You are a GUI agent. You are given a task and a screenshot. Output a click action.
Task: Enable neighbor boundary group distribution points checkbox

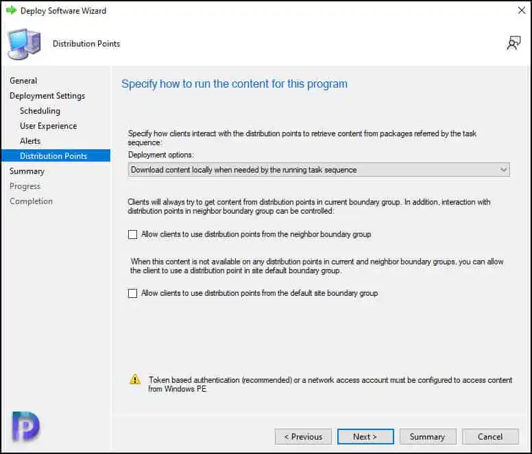(x=133, y=234)
